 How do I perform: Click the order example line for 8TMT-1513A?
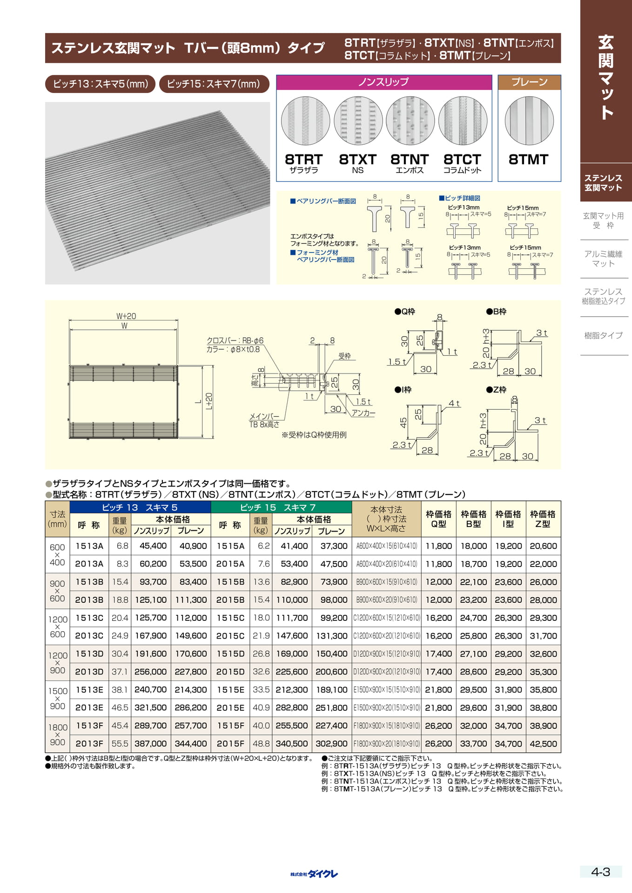443,789
